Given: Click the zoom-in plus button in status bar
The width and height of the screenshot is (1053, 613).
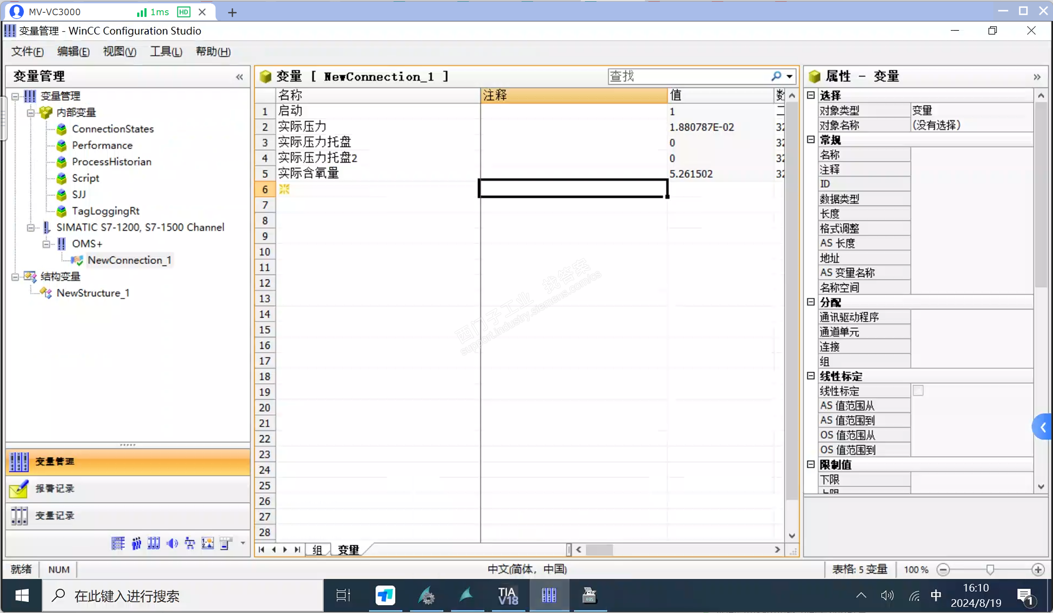Looking at the screenshot, I should tap(1038, 569).
